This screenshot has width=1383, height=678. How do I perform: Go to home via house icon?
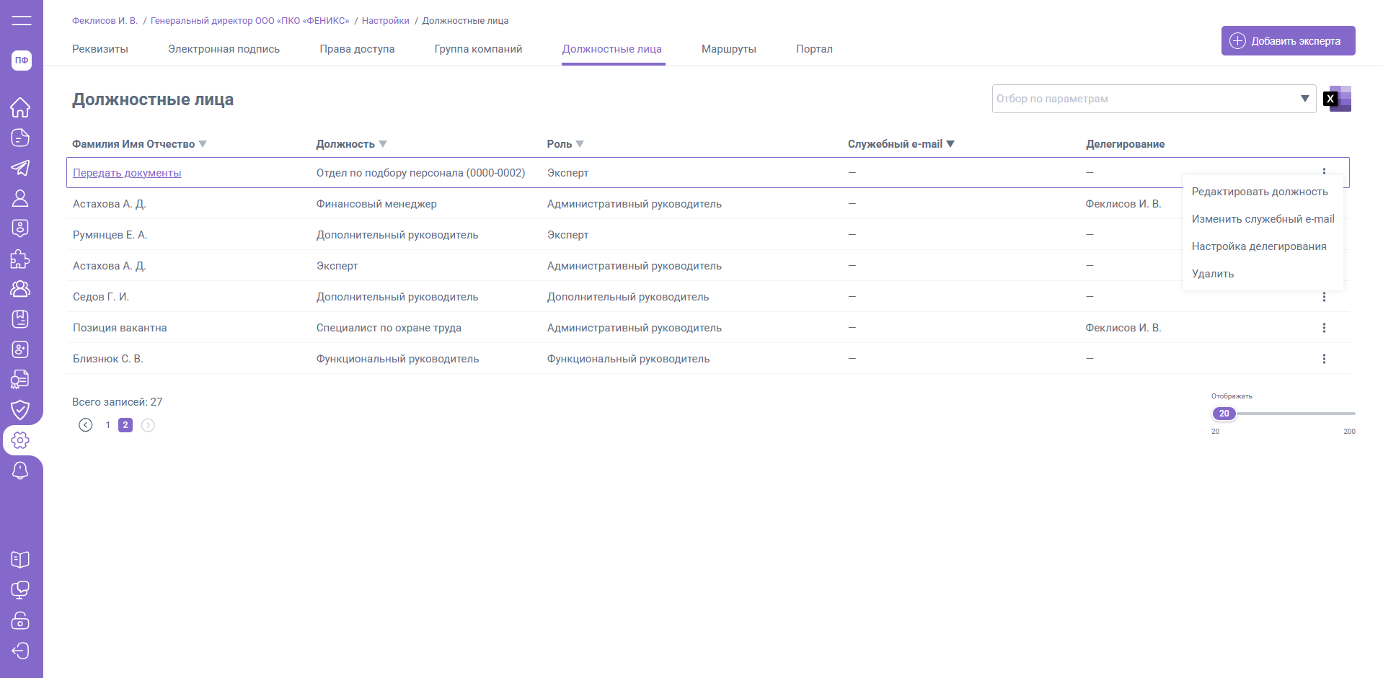[20, 107]
